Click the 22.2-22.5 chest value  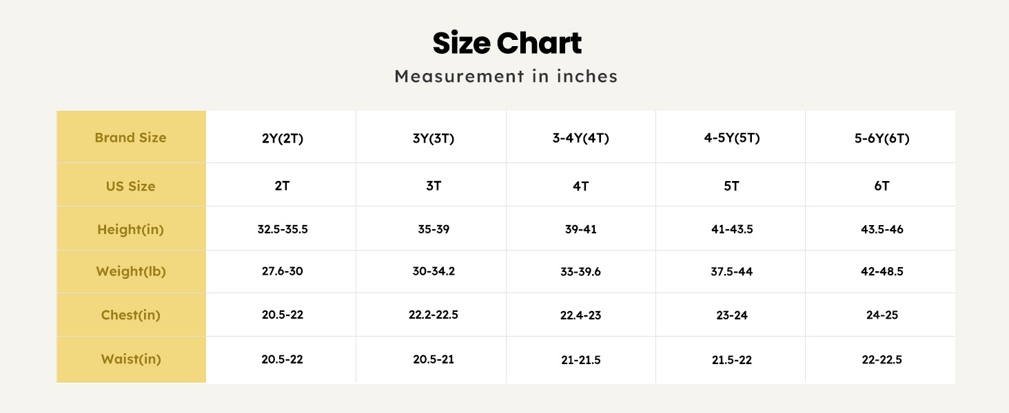(x=433, y=315)
